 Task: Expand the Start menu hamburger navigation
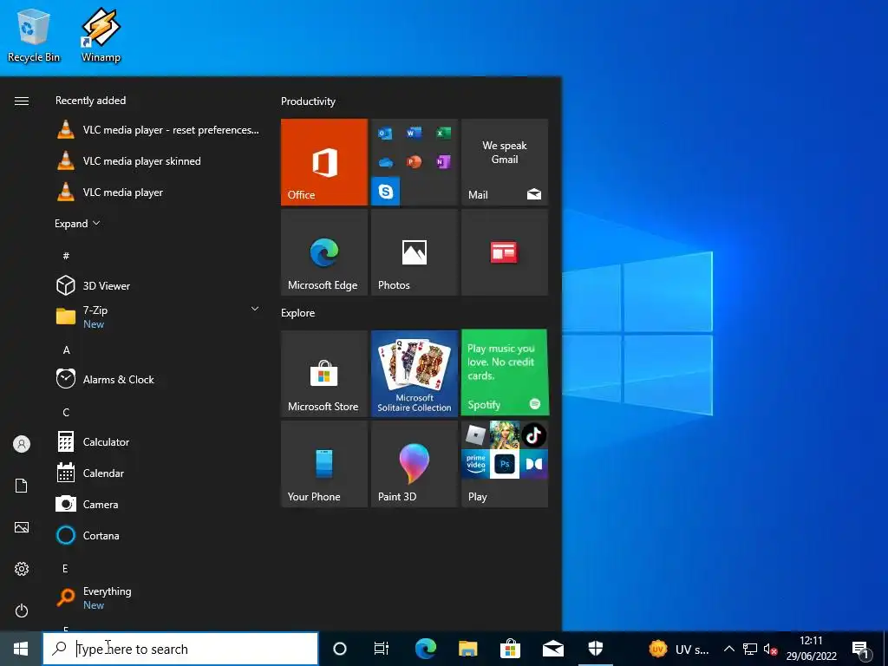click(x=22, y=101)
